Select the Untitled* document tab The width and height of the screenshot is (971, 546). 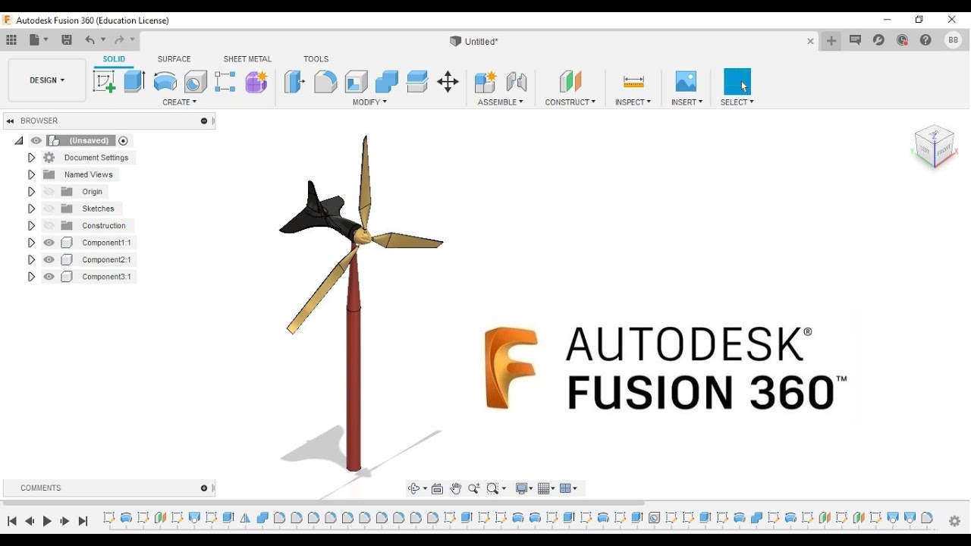point(474,41)
